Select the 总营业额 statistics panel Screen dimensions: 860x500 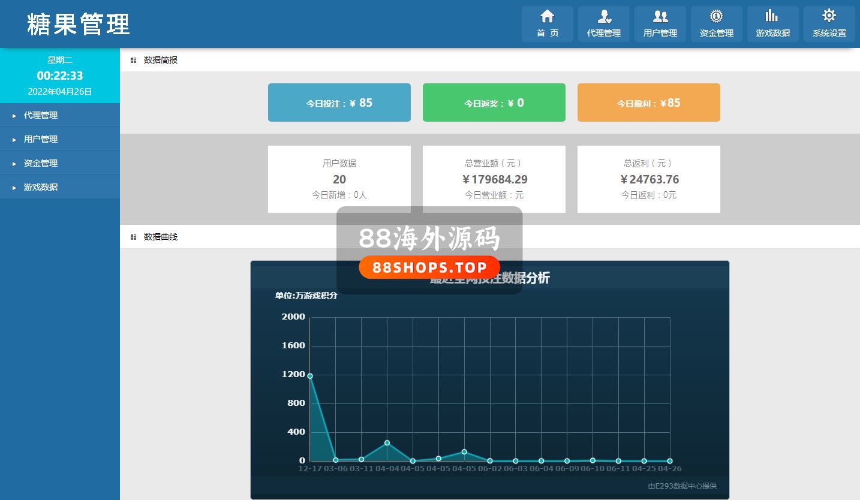coord(494,179)
